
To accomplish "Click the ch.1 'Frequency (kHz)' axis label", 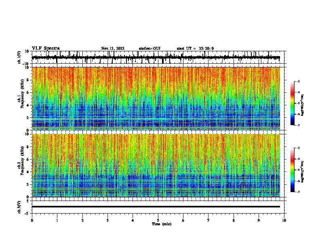I will tap(22, 94).
